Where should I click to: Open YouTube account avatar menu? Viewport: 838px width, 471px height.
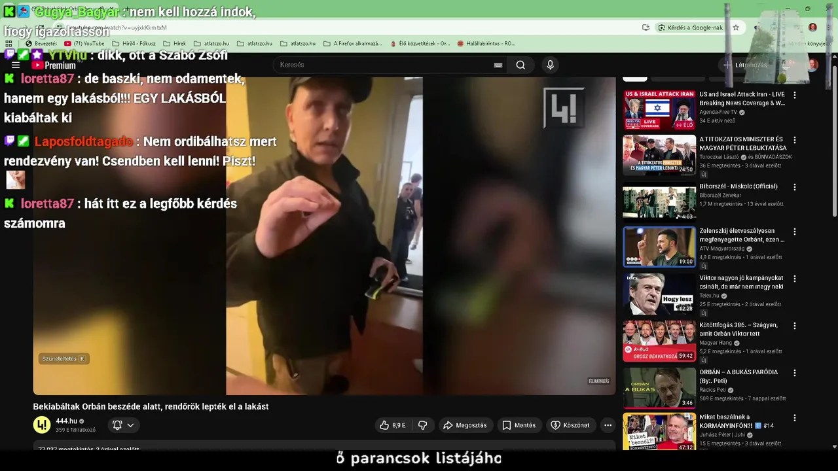[812, 65]
